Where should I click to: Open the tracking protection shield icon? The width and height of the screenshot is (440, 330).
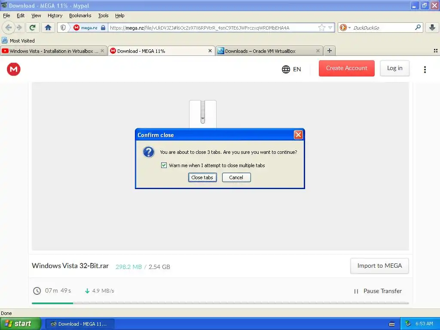click(63, 27)
